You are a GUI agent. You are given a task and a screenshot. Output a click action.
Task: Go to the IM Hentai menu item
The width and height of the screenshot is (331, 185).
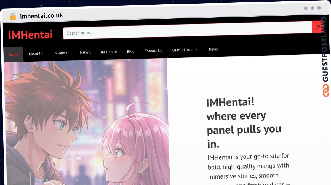coord(109,52)
